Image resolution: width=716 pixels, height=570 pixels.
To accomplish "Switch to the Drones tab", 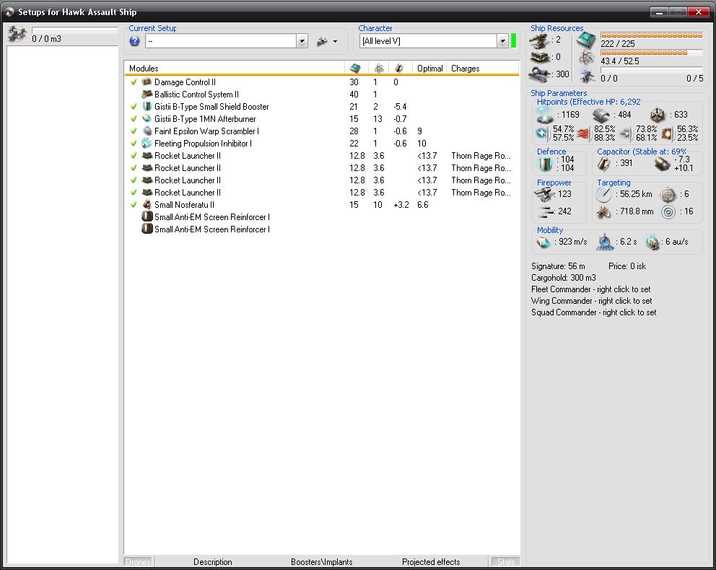I will pos(138,562).
